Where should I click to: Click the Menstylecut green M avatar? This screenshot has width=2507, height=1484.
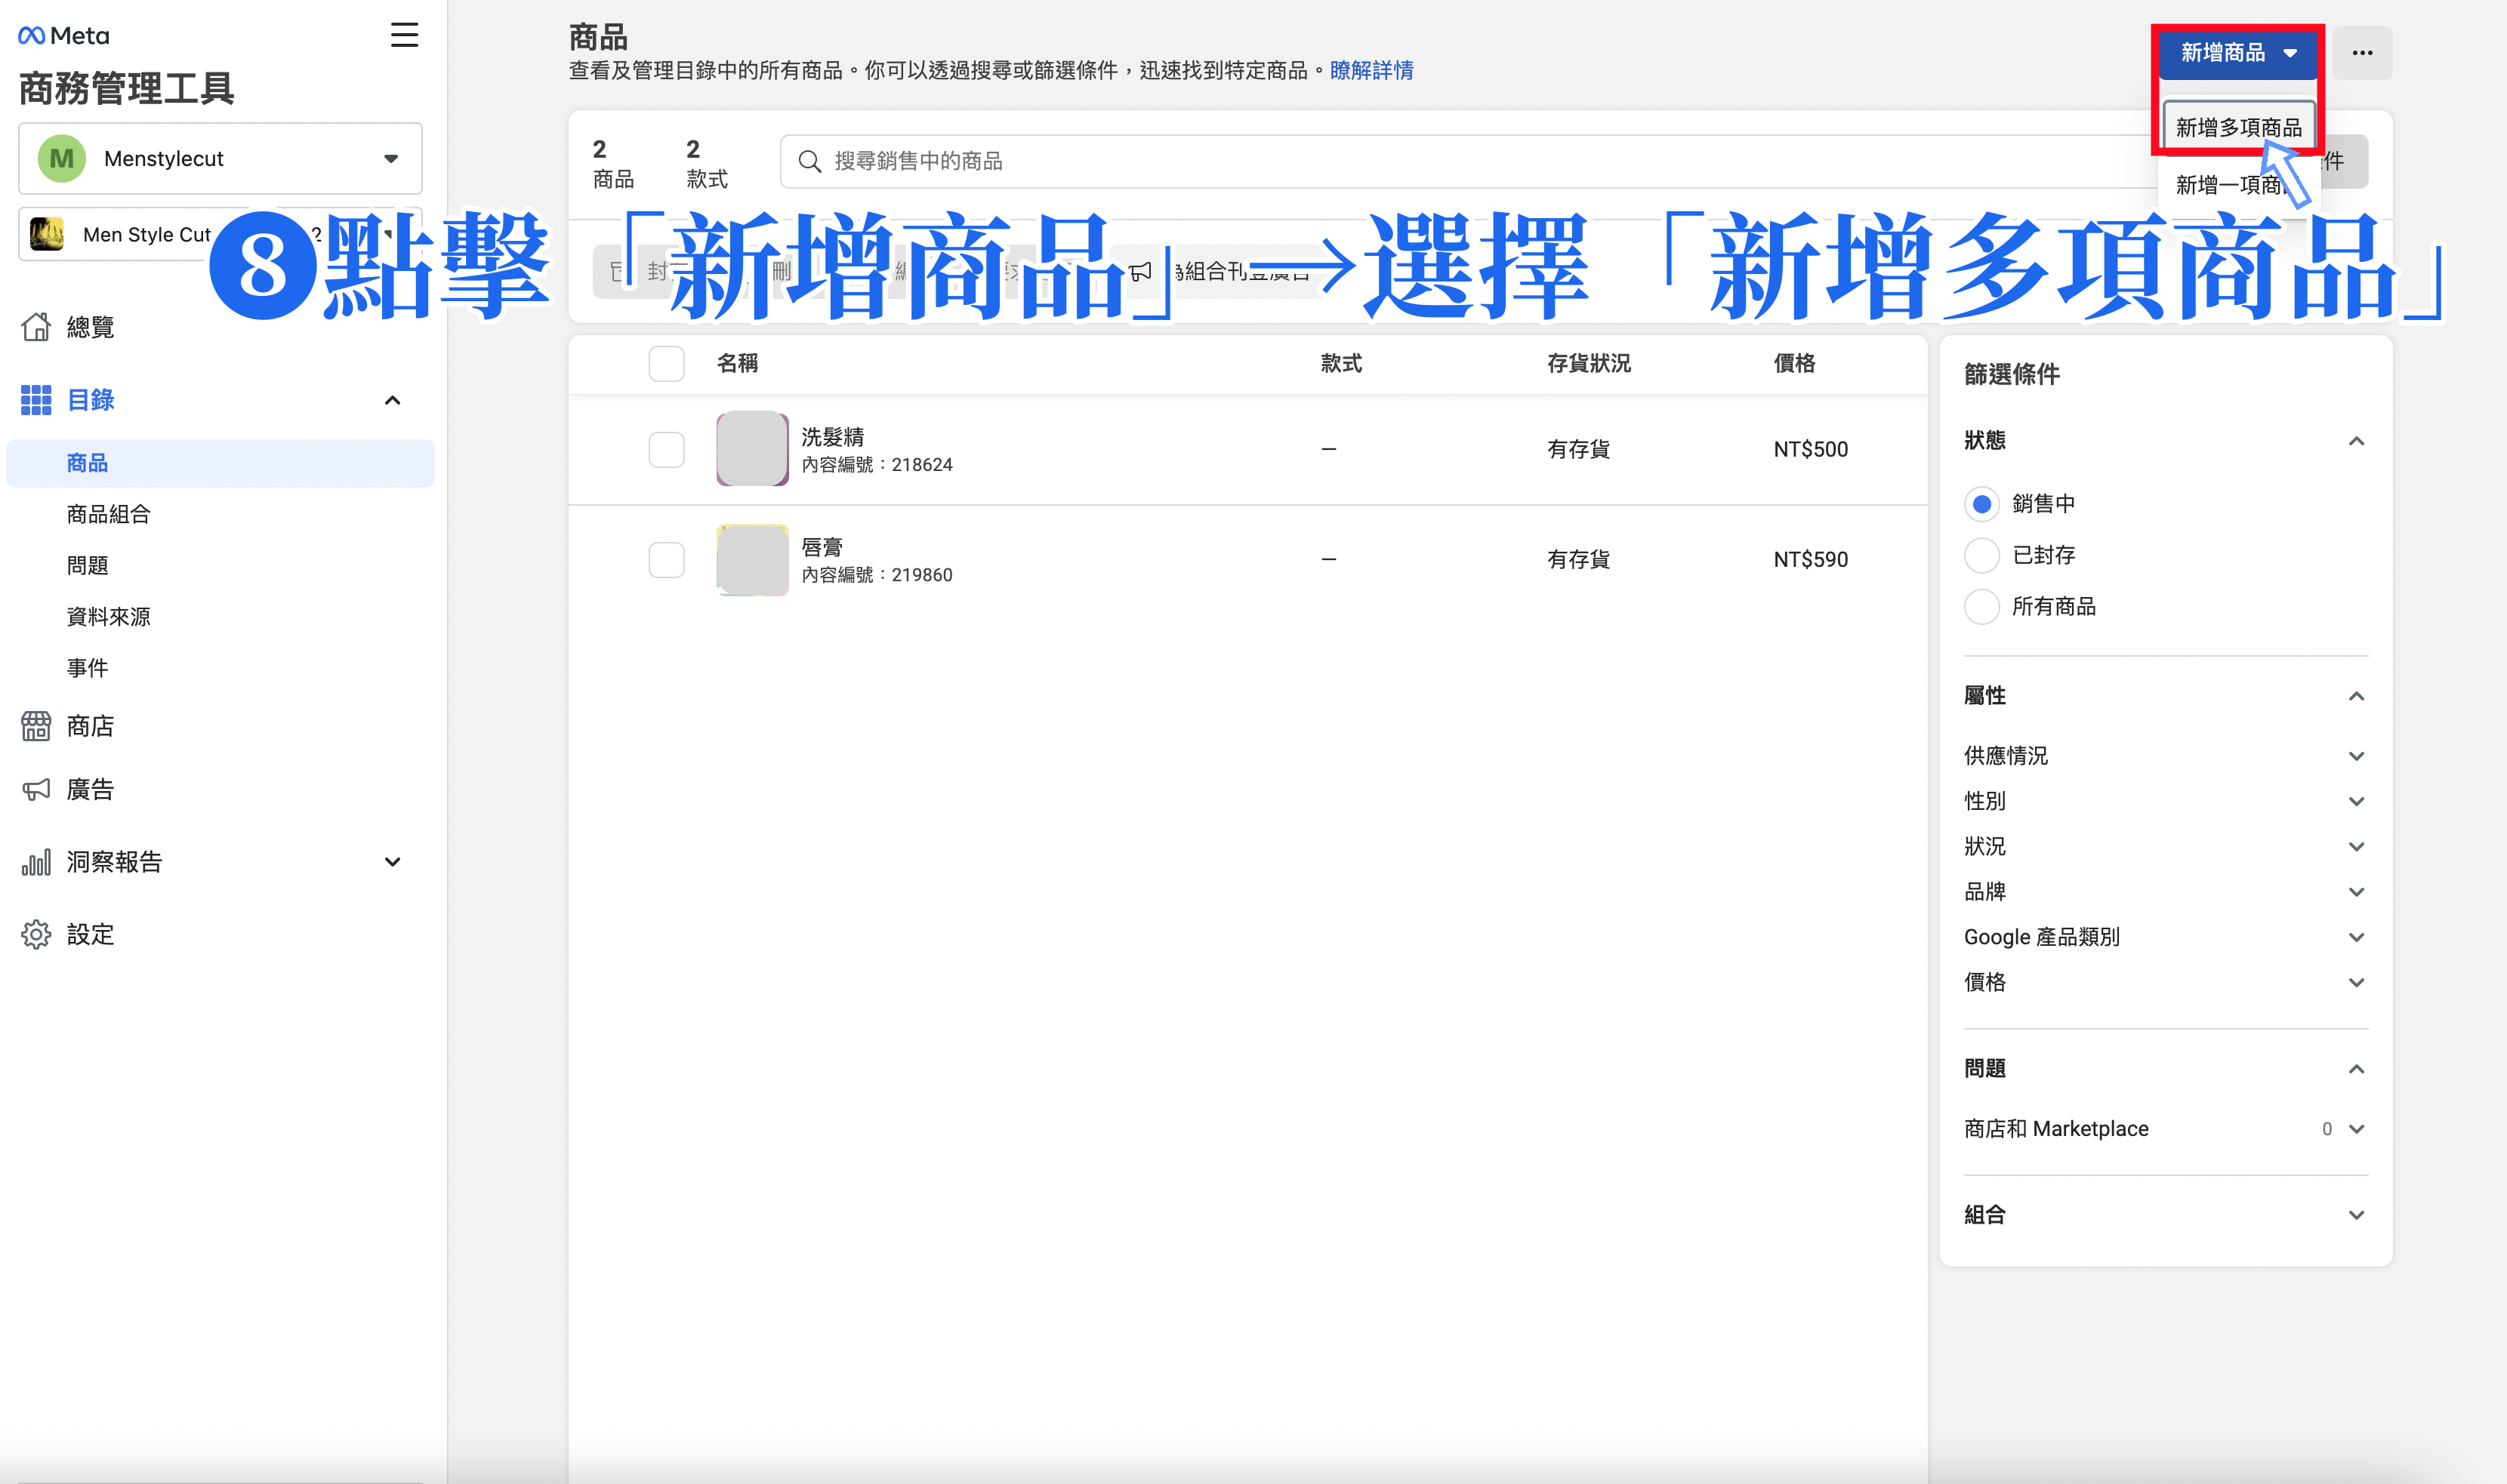coord(61,158)
